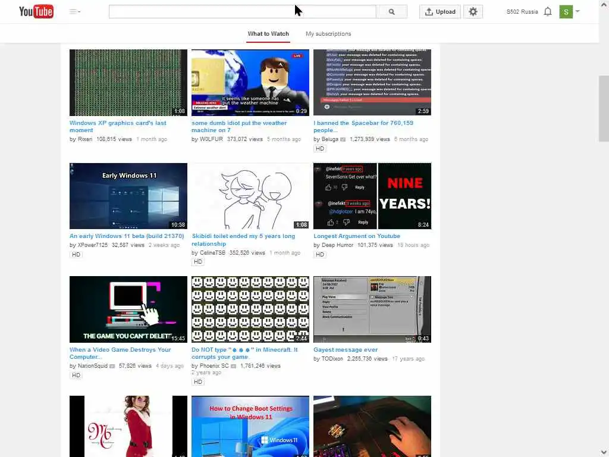
Task: Open weather machine video thumbnail
Action: (x=250, y=82)
